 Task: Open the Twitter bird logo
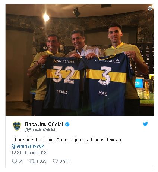click(x=145, y=124)
